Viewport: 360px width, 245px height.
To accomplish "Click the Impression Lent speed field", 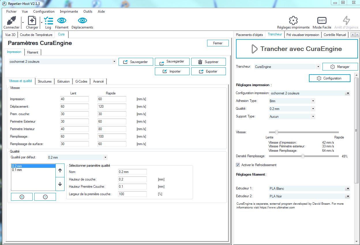I will (x=74, y=99).
